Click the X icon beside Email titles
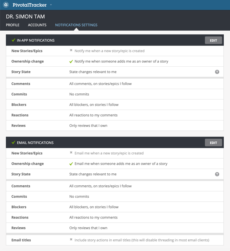 (x=71, y=240)
